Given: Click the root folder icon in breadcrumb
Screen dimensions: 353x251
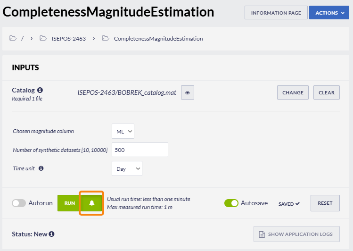Looking at the screenshot, I should click(13, 38).
